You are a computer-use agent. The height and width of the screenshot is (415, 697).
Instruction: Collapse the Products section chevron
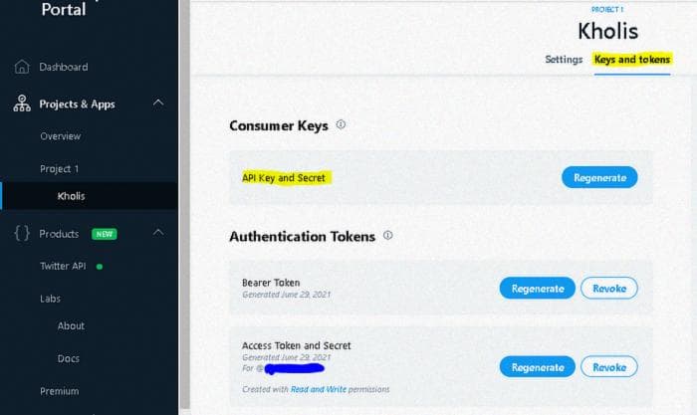[158, 233]
